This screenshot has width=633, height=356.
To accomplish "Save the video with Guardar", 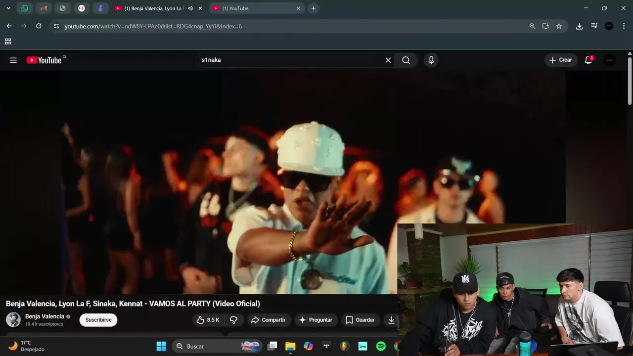I will (x=360, y=320).
